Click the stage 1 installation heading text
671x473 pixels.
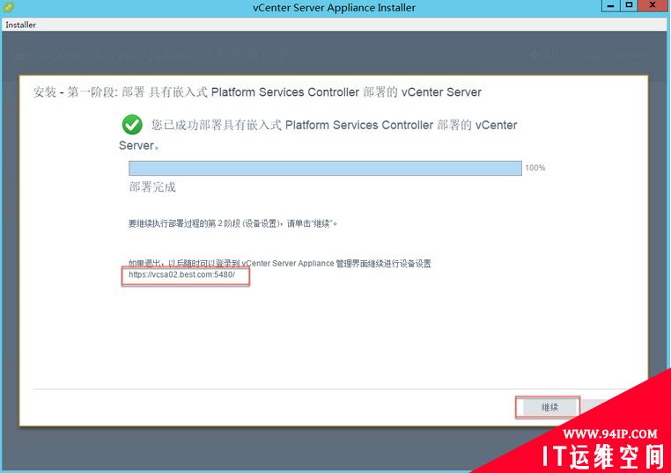257,92
